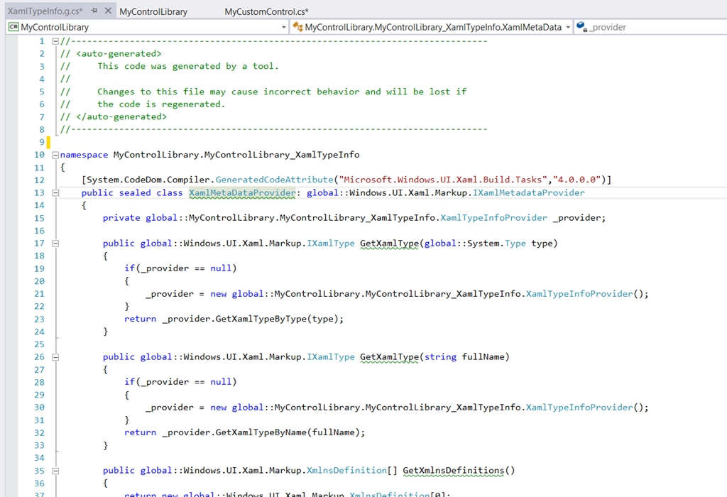The width and height of the screenshot is (727, 497).
Task: Switch to the MyControlLibrary tab
Action: click(153, 12)
